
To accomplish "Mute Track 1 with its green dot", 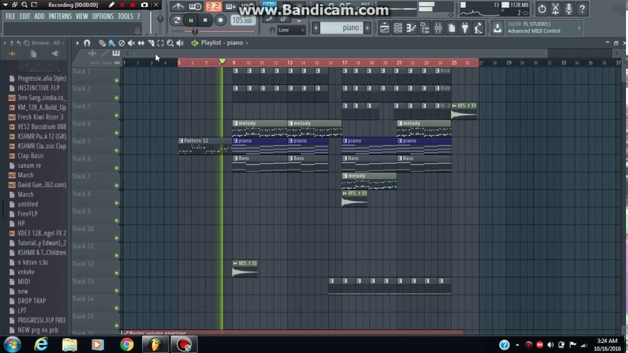I will point(117,80).
